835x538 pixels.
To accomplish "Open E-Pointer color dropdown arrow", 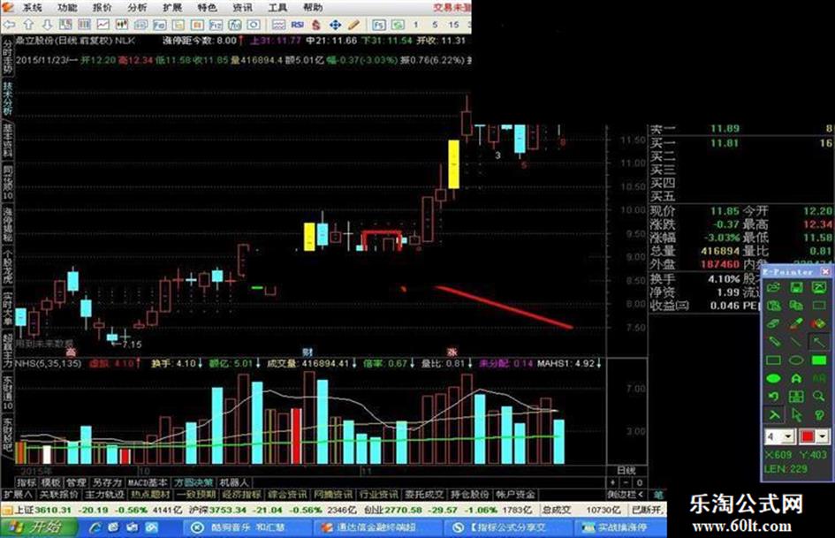I will 823,436.
